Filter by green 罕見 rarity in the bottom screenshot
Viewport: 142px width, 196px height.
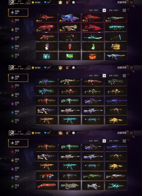pyautogui.click(x=15, y=186)
